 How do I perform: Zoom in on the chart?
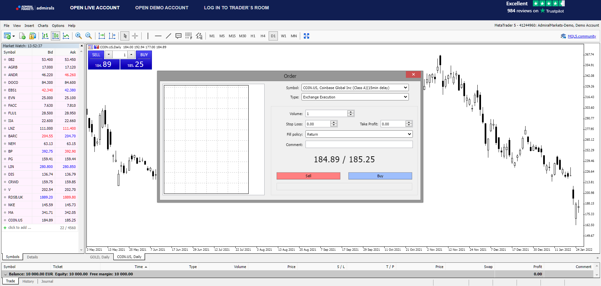click(78, 36)
